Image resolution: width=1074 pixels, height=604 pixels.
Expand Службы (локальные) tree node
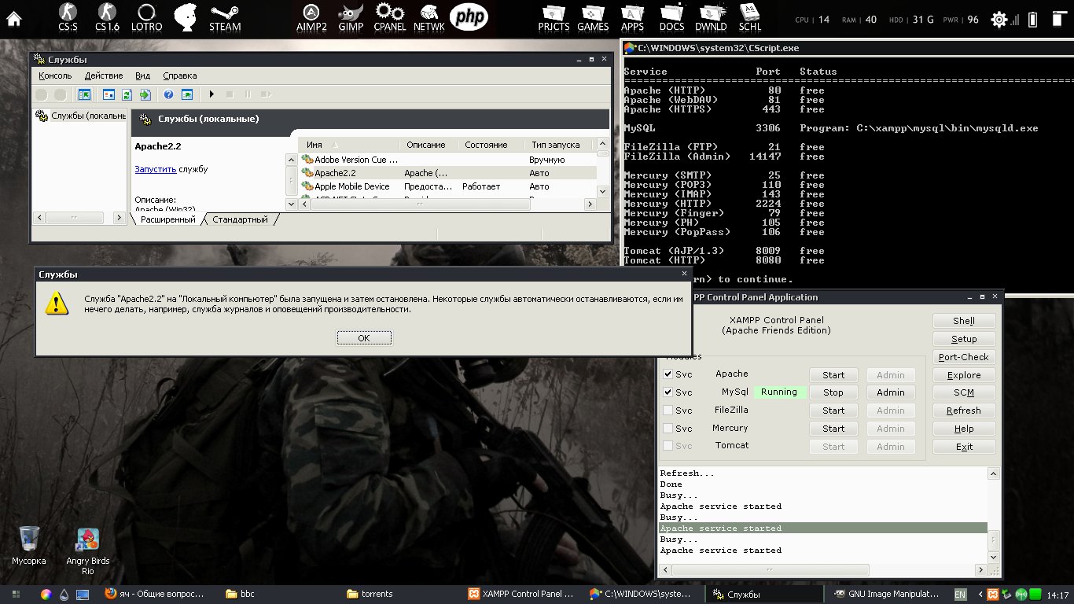(x=81, y=116)
